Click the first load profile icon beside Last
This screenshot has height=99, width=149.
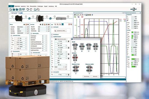pyautogui.click(x=55, y=24)
